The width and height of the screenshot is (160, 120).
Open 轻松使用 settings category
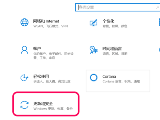tap(41, 76)
